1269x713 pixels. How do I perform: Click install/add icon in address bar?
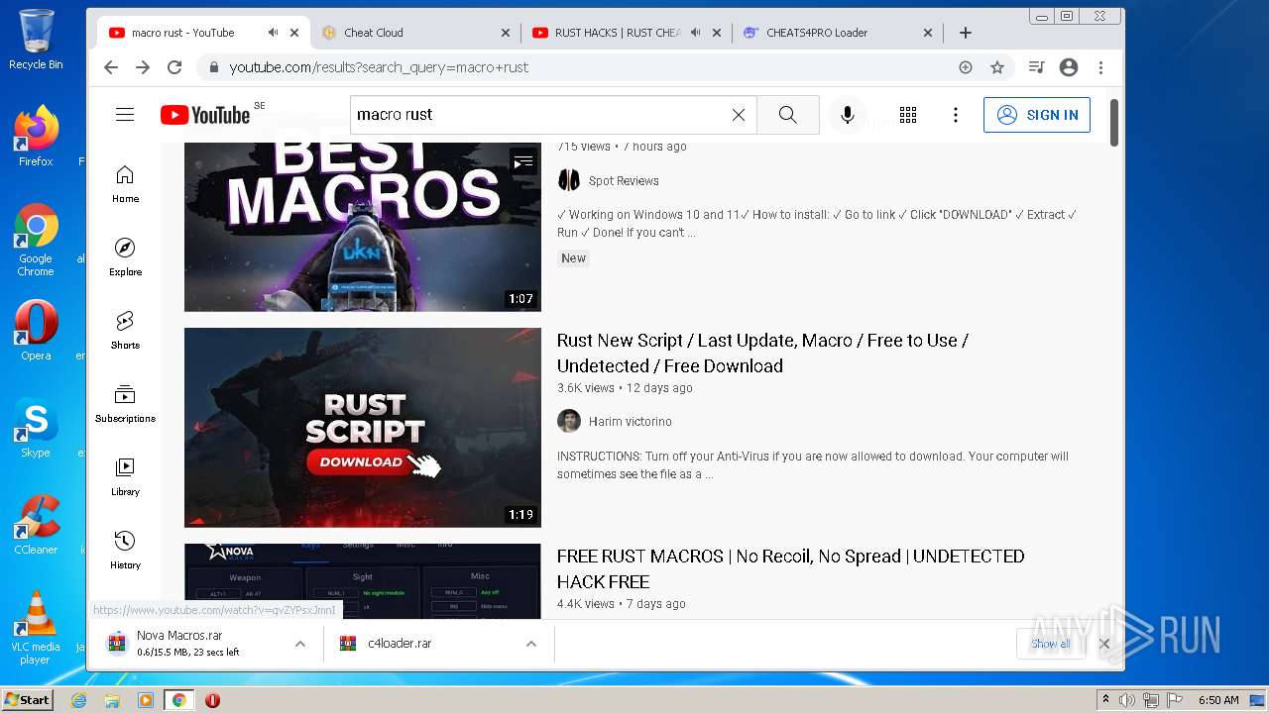coord(966,67)
